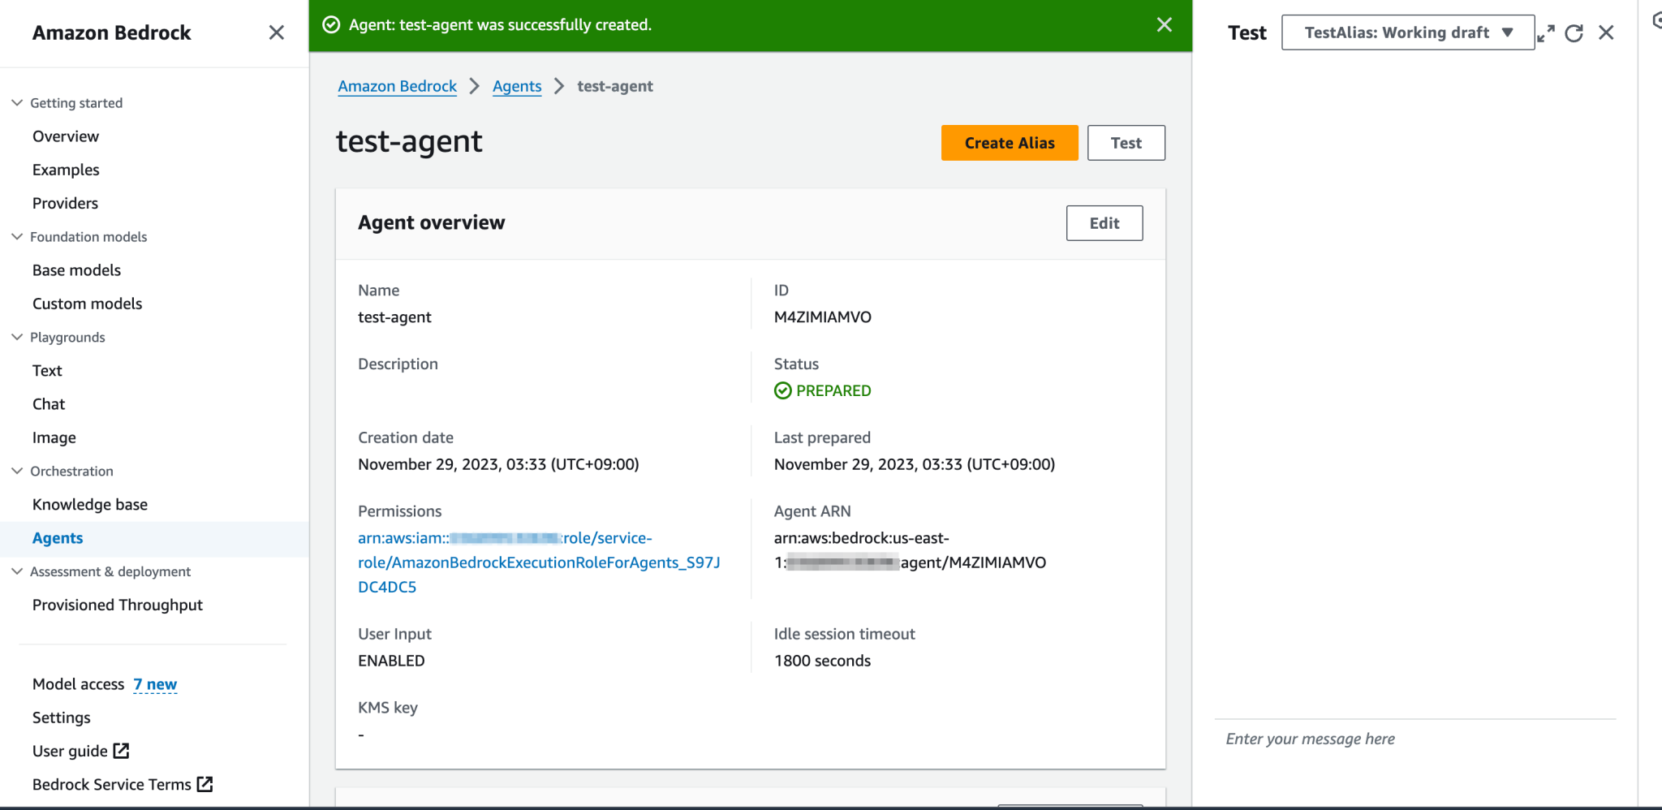The image size is (1662, 810).
Task: Collapse the Foundation models section
Action: coord(17,236)
